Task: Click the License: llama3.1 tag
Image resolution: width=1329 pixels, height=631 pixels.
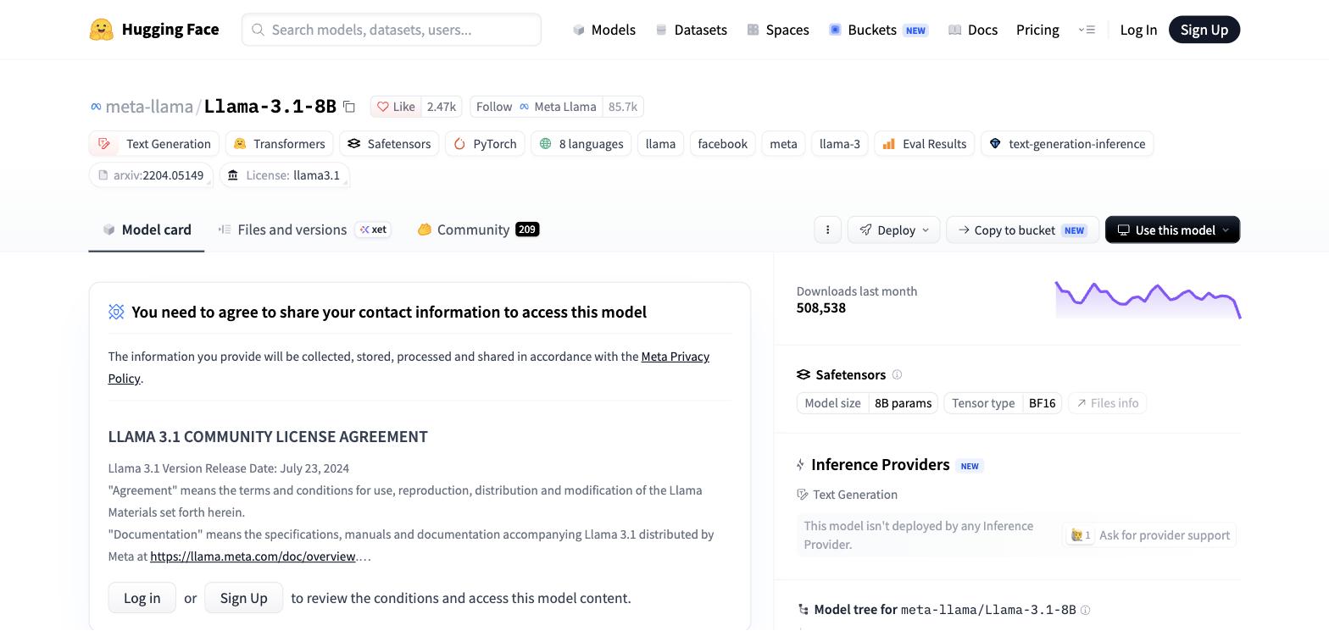Action: pyautogui.click(x=285, y=175)
